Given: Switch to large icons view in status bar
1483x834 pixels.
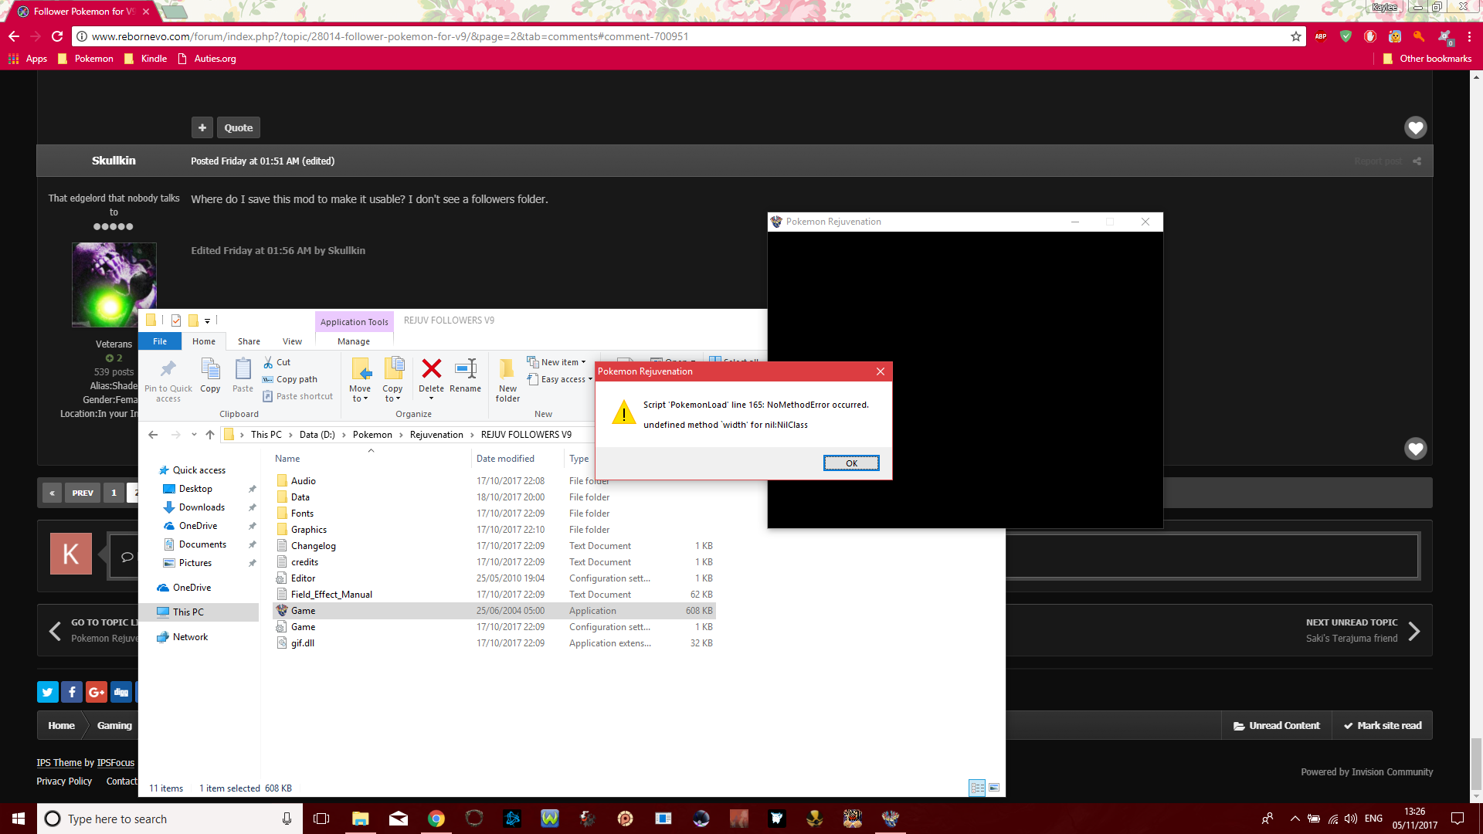Looking at the screenshot, I should tap(994, 788).
